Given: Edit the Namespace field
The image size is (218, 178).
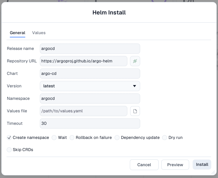Looking at the screenshot, I should point(90,99).
